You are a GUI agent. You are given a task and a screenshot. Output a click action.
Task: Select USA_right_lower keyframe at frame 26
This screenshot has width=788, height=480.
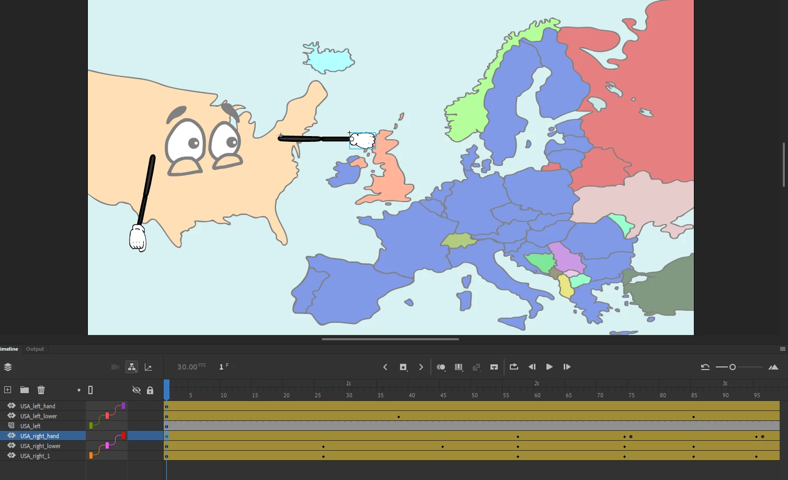[x=323, y=446]
